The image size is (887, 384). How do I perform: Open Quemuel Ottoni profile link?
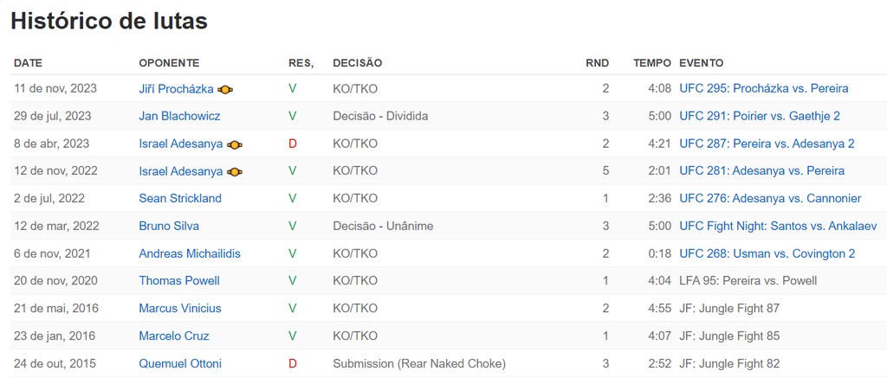tap(180, 363)
